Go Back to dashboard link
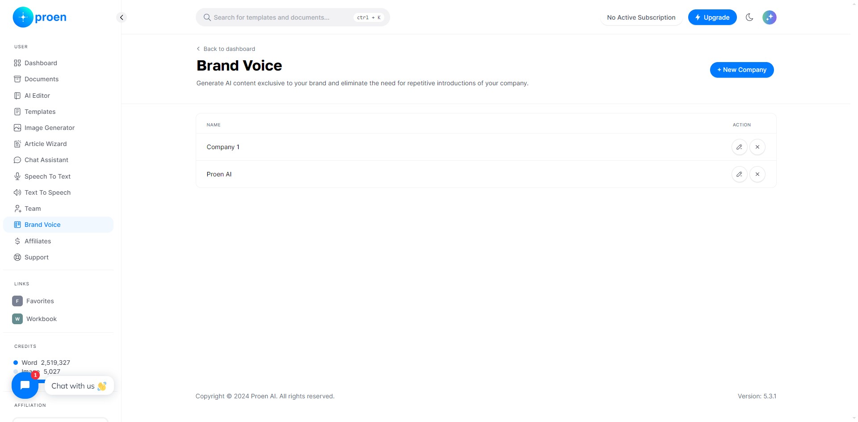The width and height of the screenshot is (858, 422). (x=226, y=49)
